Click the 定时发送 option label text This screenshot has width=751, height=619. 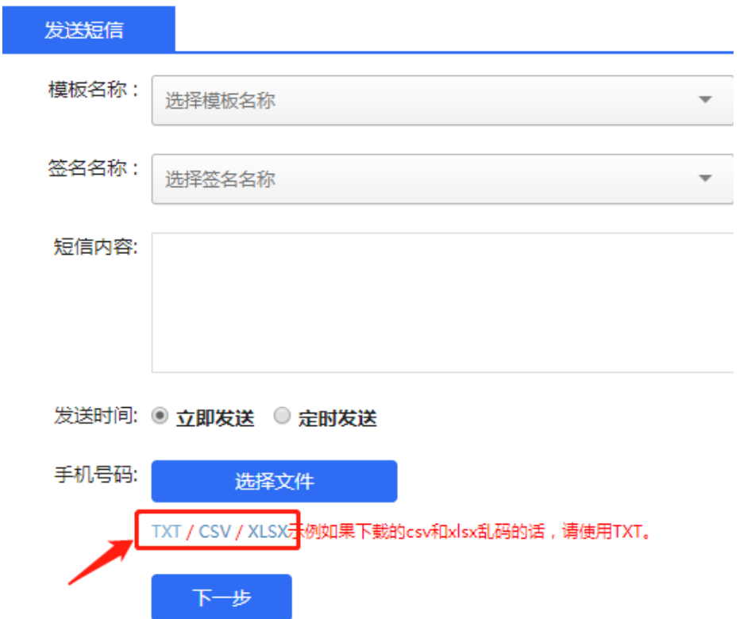(337, 417)
